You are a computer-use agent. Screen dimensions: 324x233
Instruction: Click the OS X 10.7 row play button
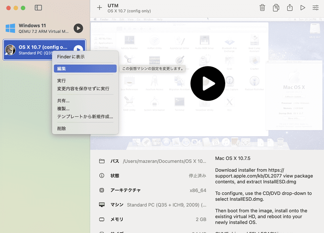(79, 49)
